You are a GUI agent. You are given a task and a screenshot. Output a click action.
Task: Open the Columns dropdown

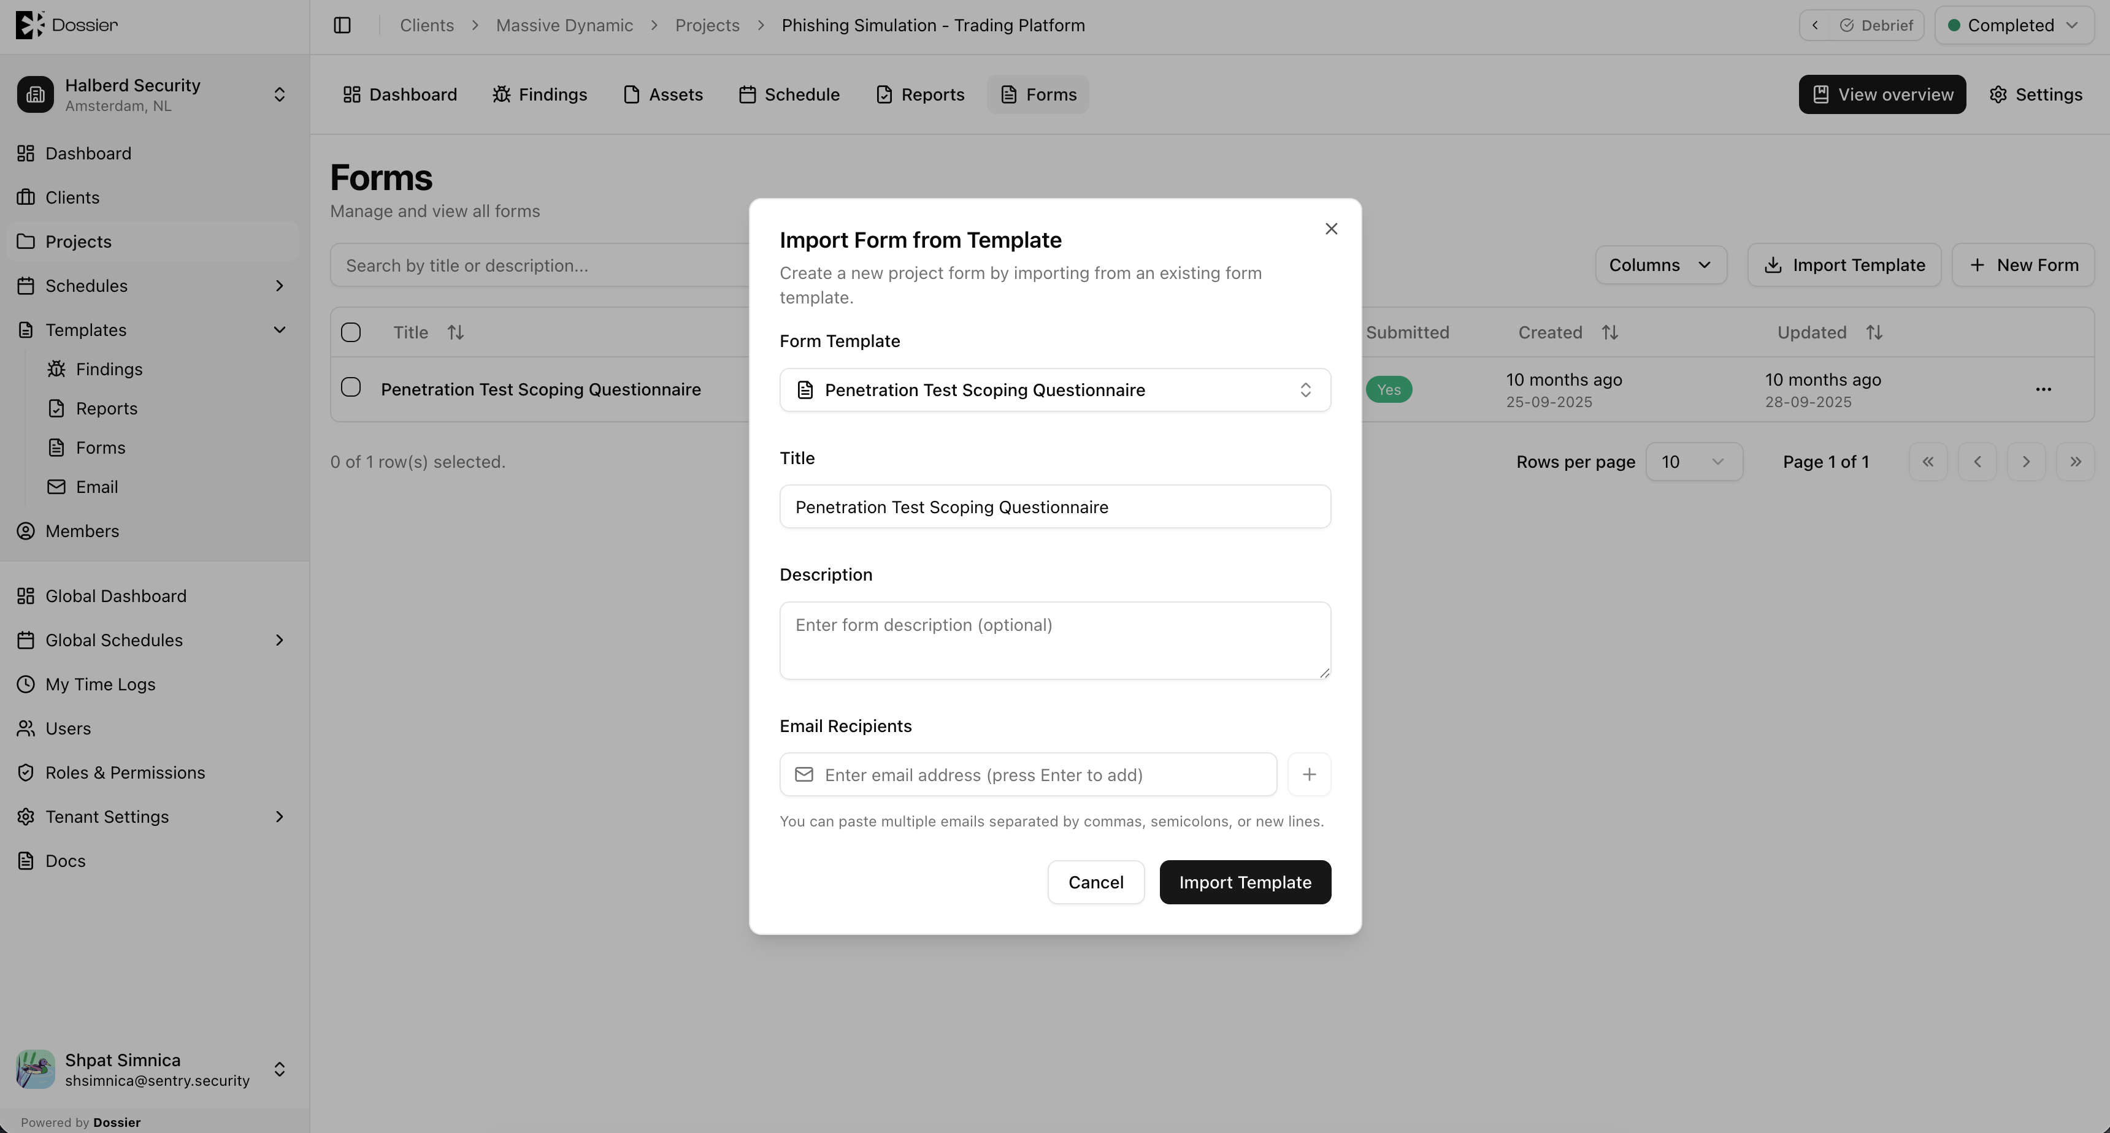pos(1660,265)
